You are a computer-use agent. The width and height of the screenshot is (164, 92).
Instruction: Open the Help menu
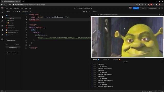(x=30, y=8)
